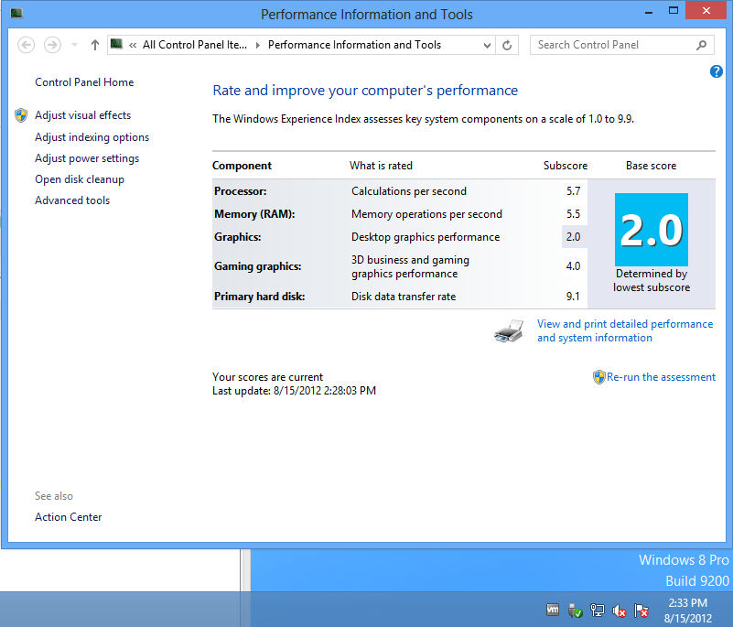Open Action Center flag tray icon

[641, 611]
